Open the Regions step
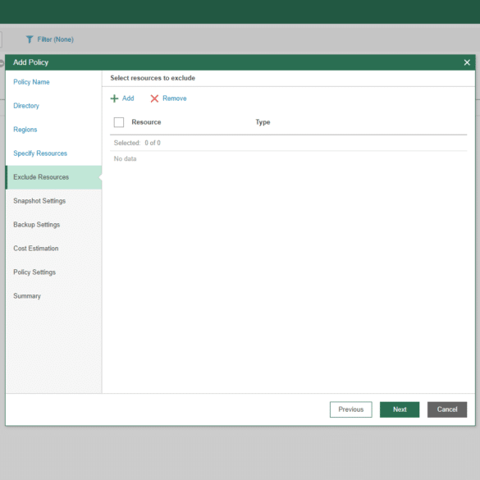The height and width of the screenshot is (480, 480). 25,130
